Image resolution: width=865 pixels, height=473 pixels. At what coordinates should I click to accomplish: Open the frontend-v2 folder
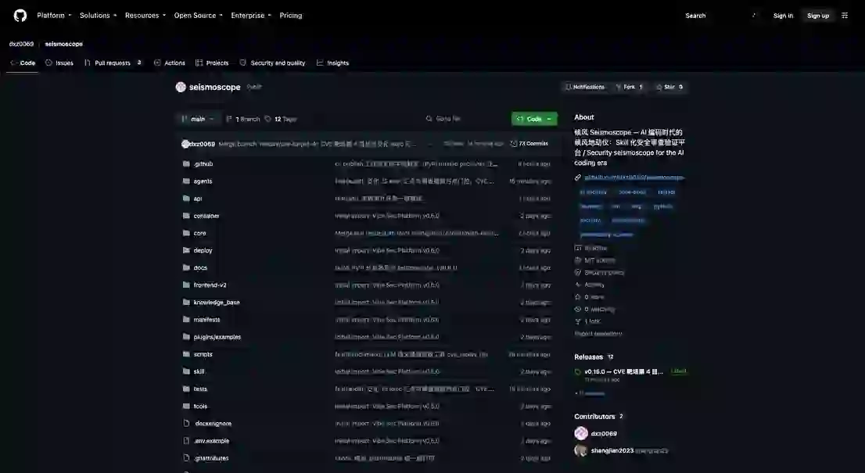tap(210, 285)
